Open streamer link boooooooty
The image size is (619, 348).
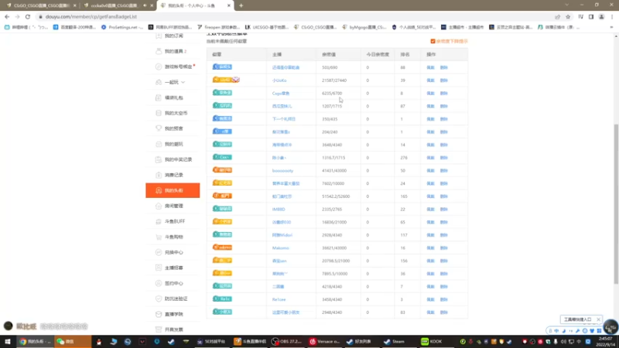pyautogui.click(x=282, y=170)
